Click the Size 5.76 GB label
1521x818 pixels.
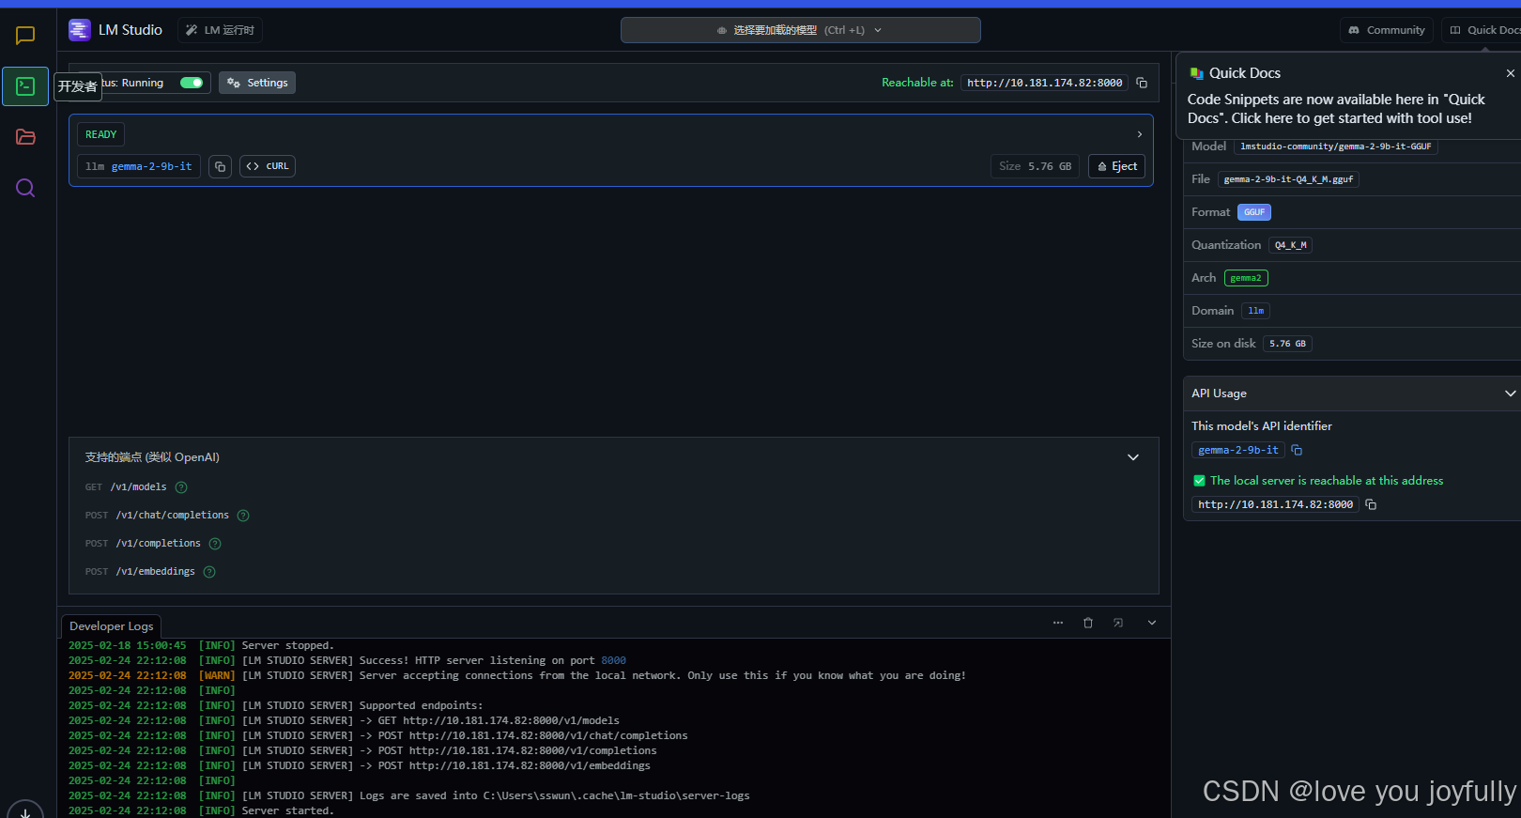[x=1035, y=166]
